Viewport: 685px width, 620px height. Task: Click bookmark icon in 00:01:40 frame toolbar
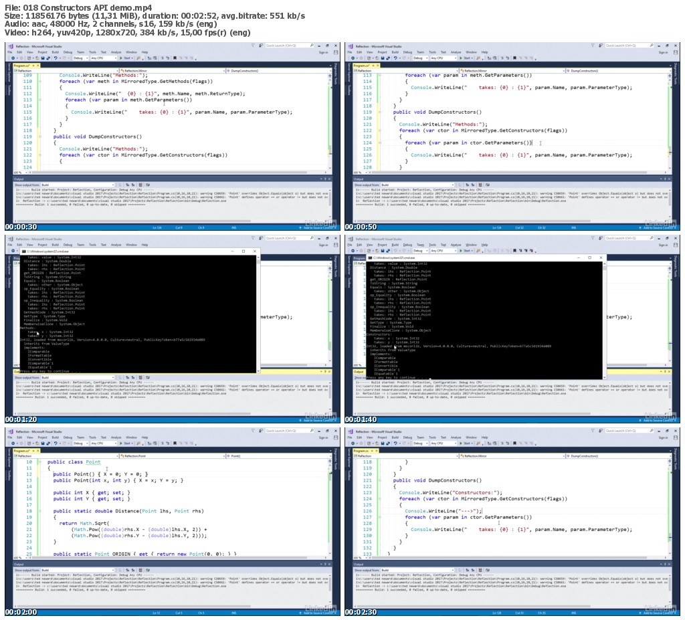click(514, 251)
